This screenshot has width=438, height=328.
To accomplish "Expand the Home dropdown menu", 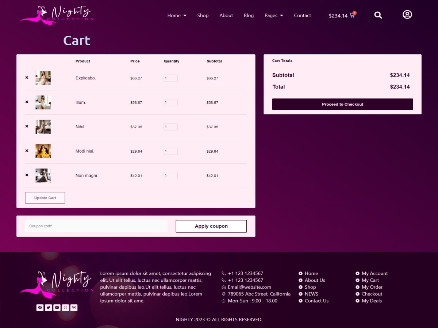I will pos(177,15).
